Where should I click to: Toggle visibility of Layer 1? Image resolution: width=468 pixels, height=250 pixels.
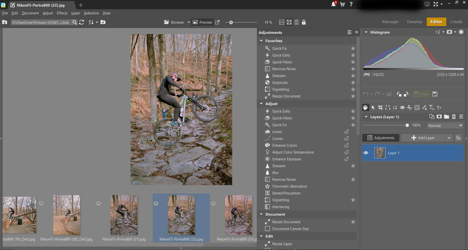coord(366,153)
